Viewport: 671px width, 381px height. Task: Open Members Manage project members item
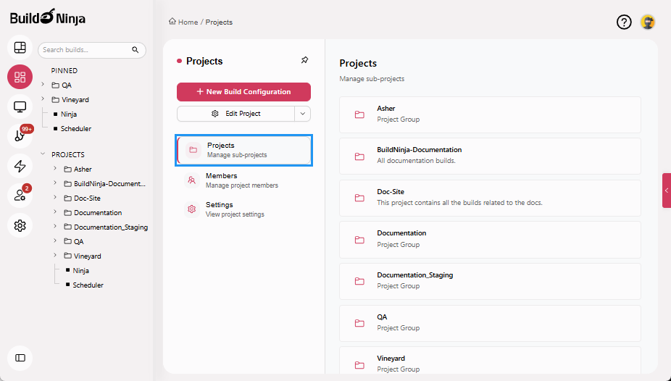[x=244, y=180]
